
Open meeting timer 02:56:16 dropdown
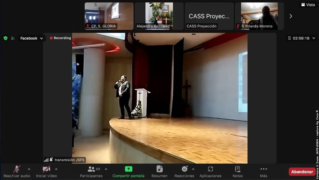302,38
